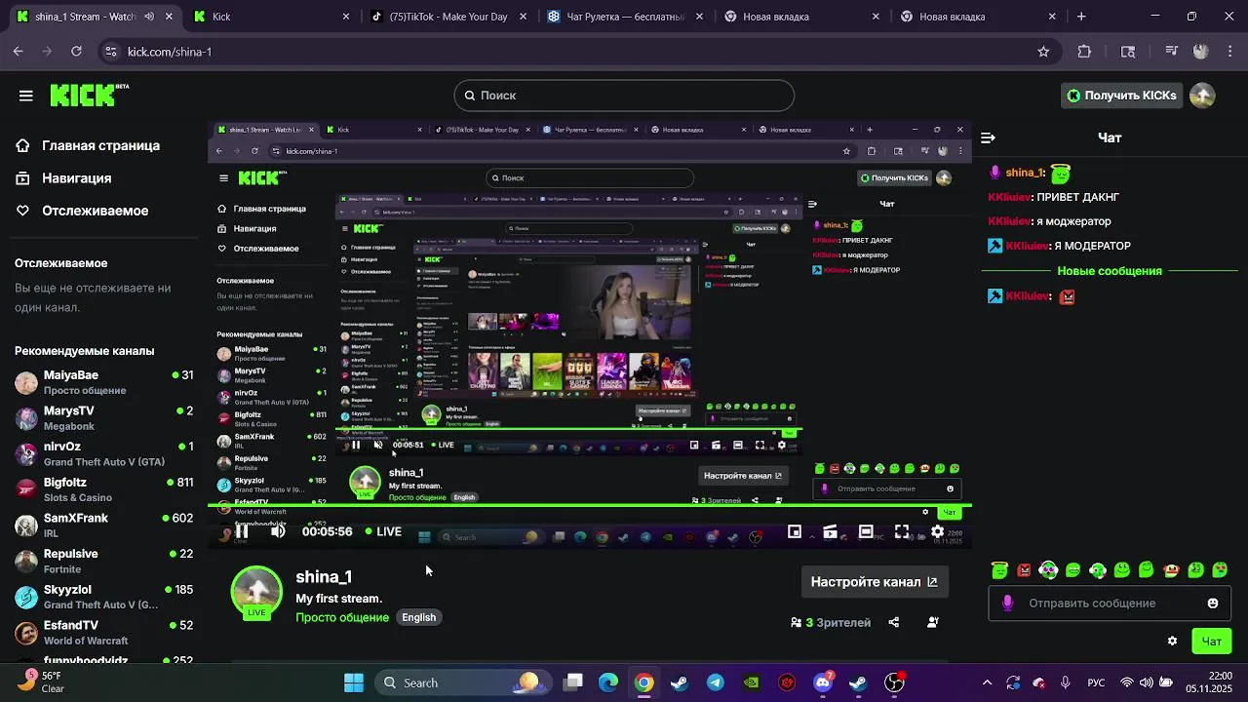Click the clip icon in player controls
This screenshot has width=1248, height=702.
(830, 531)
